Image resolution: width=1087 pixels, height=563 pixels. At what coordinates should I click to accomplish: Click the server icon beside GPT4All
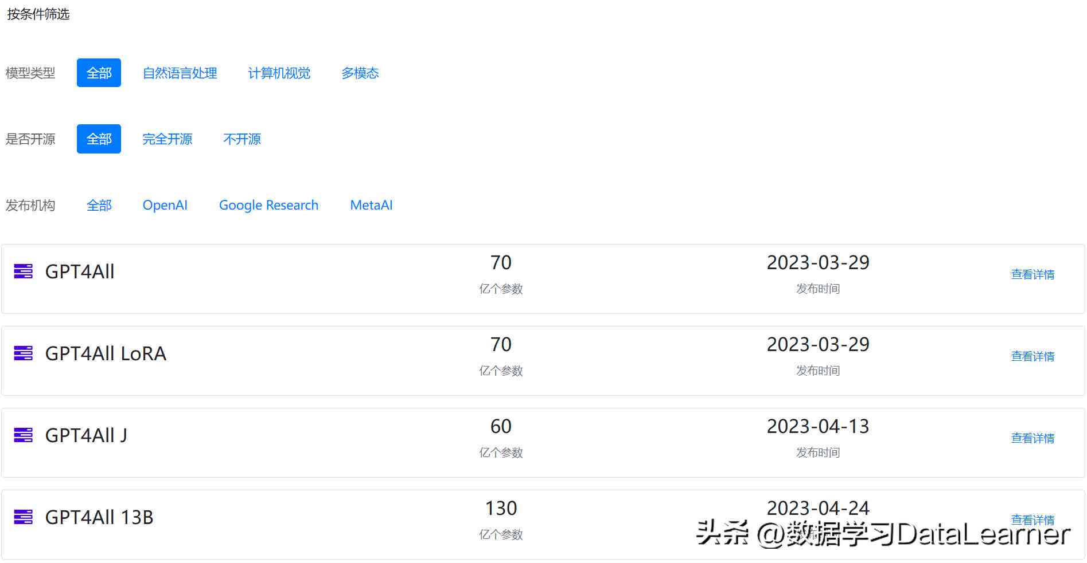tap(23, 271)
